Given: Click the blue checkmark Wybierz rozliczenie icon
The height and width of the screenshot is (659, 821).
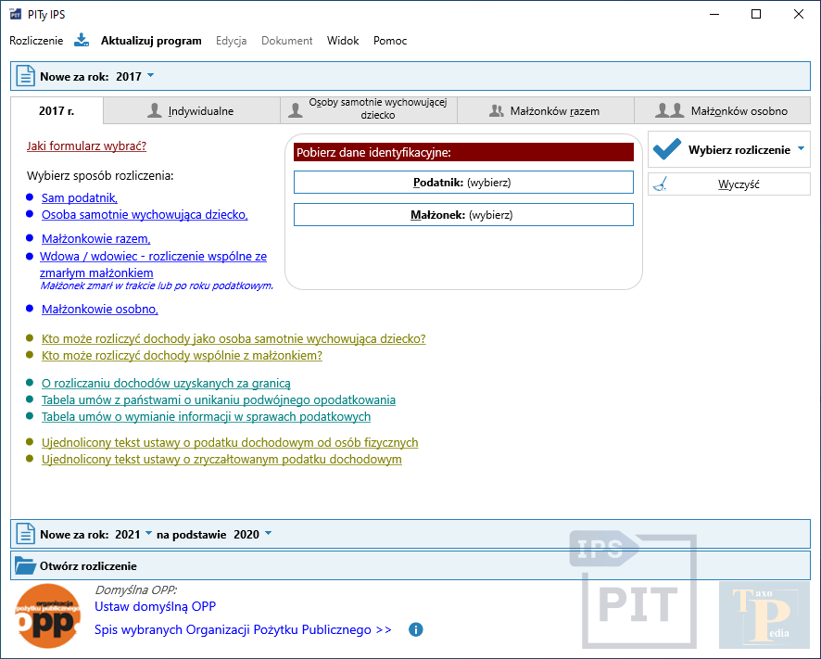Looking at the screenshot, I should (x=667, y=149).
